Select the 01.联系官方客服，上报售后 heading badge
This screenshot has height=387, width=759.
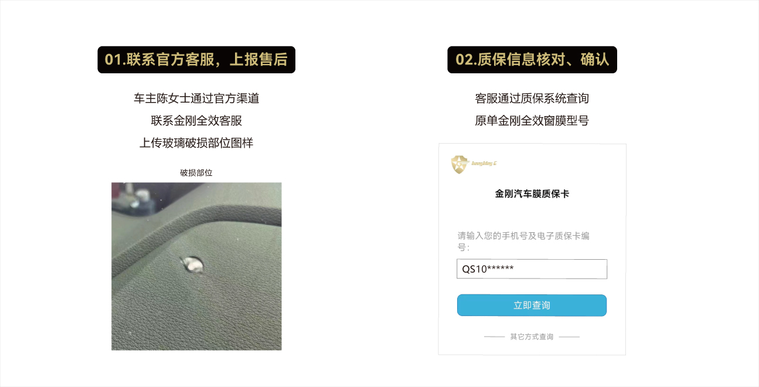click(196, 60)
